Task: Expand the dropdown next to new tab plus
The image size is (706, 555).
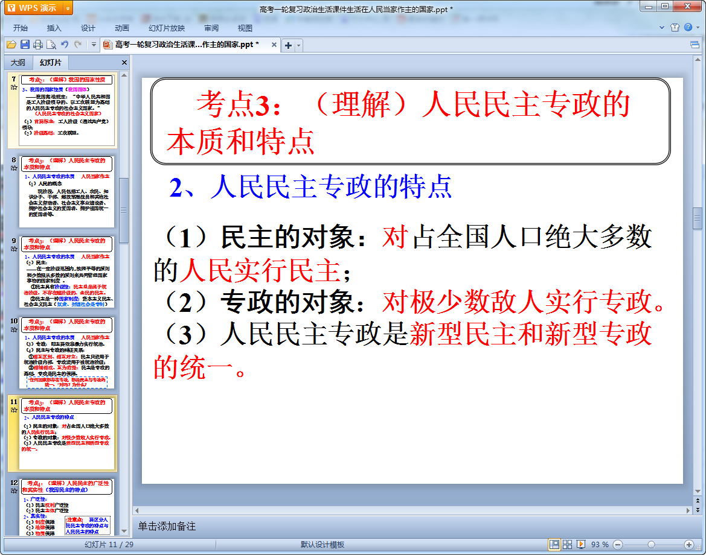Action: click(x=298, y=45)
